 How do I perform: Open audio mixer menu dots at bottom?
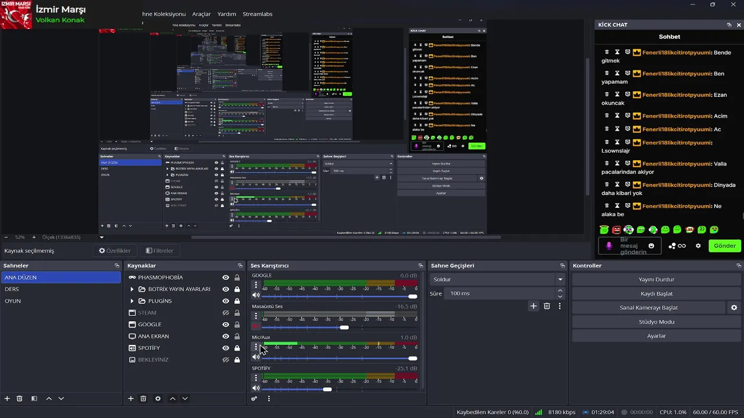point(269,399)
